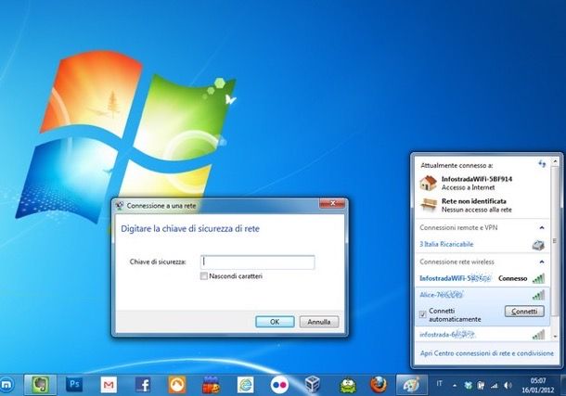This screenshot has width=566, height=396.
Task: Click the Connetti button
Action: tap(524, 312)
